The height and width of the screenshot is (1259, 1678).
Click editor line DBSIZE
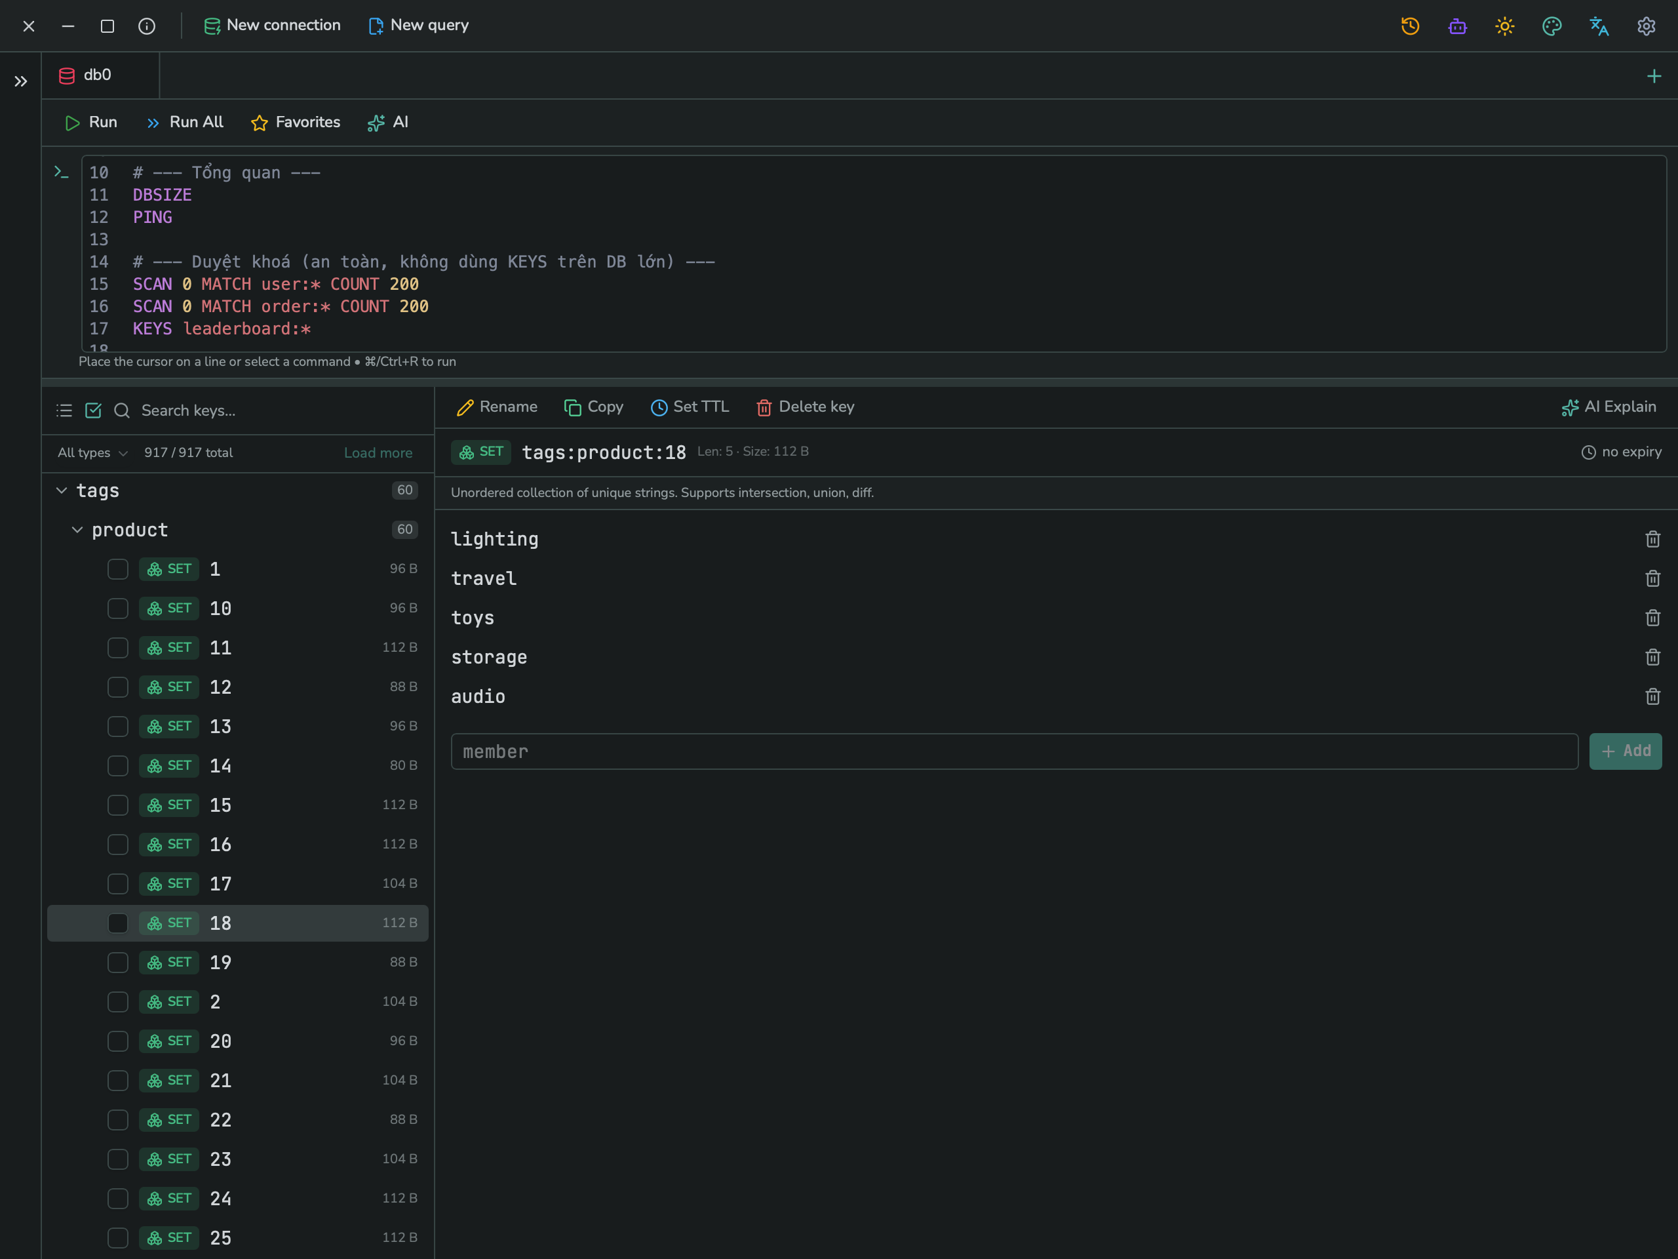pos(163,195)
